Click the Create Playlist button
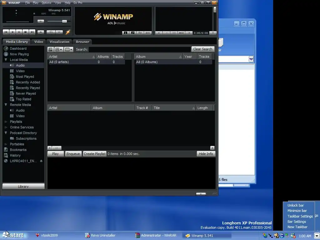The width and height of the screenshot is (320, 240). (95, 154)
